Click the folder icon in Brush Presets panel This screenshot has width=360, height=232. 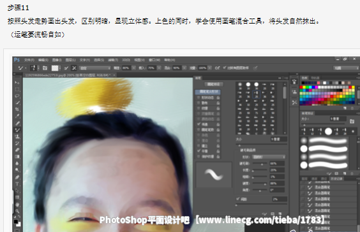(x=352, y=121)
